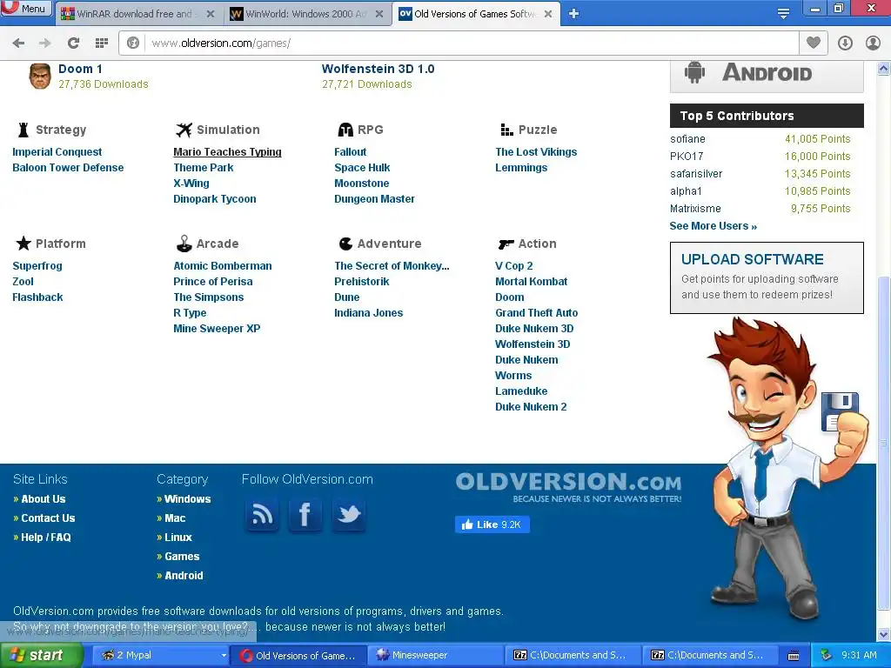This screenshot has height=668, width=891.
Task: Go forward using the forward arrow
Action: (45, 43)
